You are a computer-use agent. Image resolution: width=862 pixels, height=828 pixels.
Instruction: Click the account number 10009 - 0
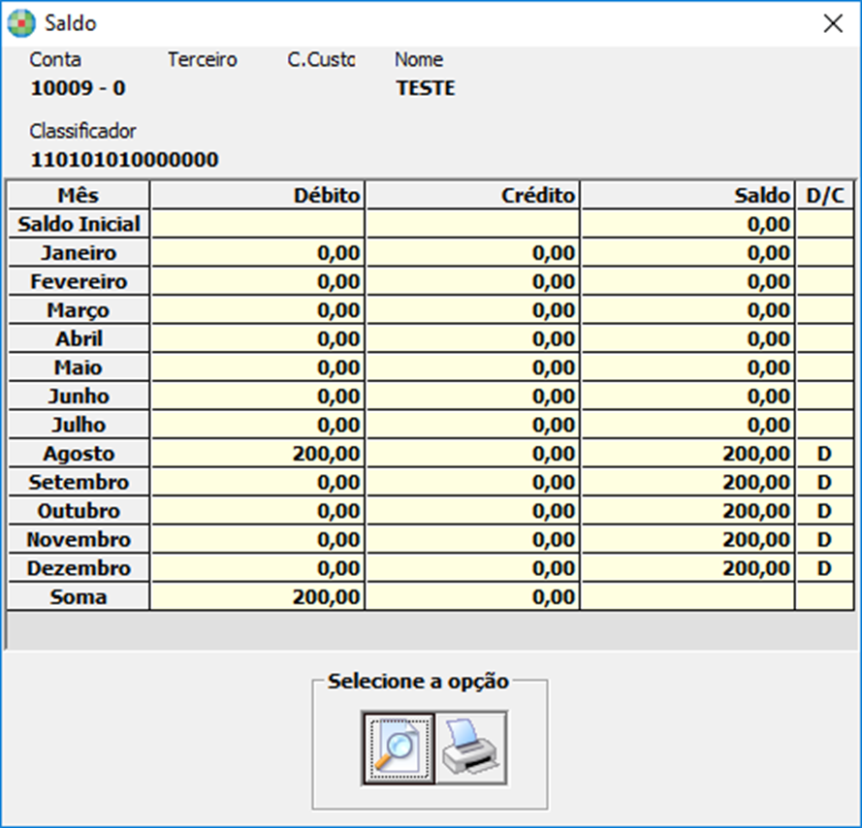coord(79,88)
